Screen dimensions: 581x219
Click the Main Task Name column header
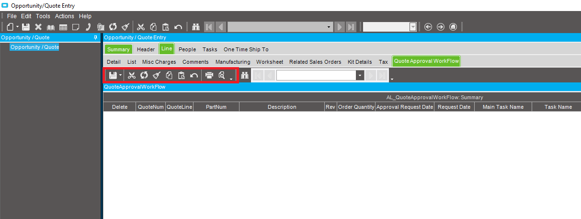coord(503,107)
